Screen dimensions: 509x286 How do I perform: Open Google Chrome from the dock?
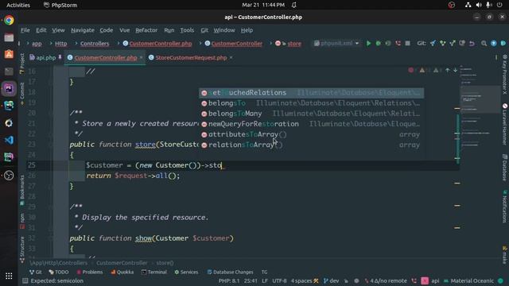coord(9,20)
